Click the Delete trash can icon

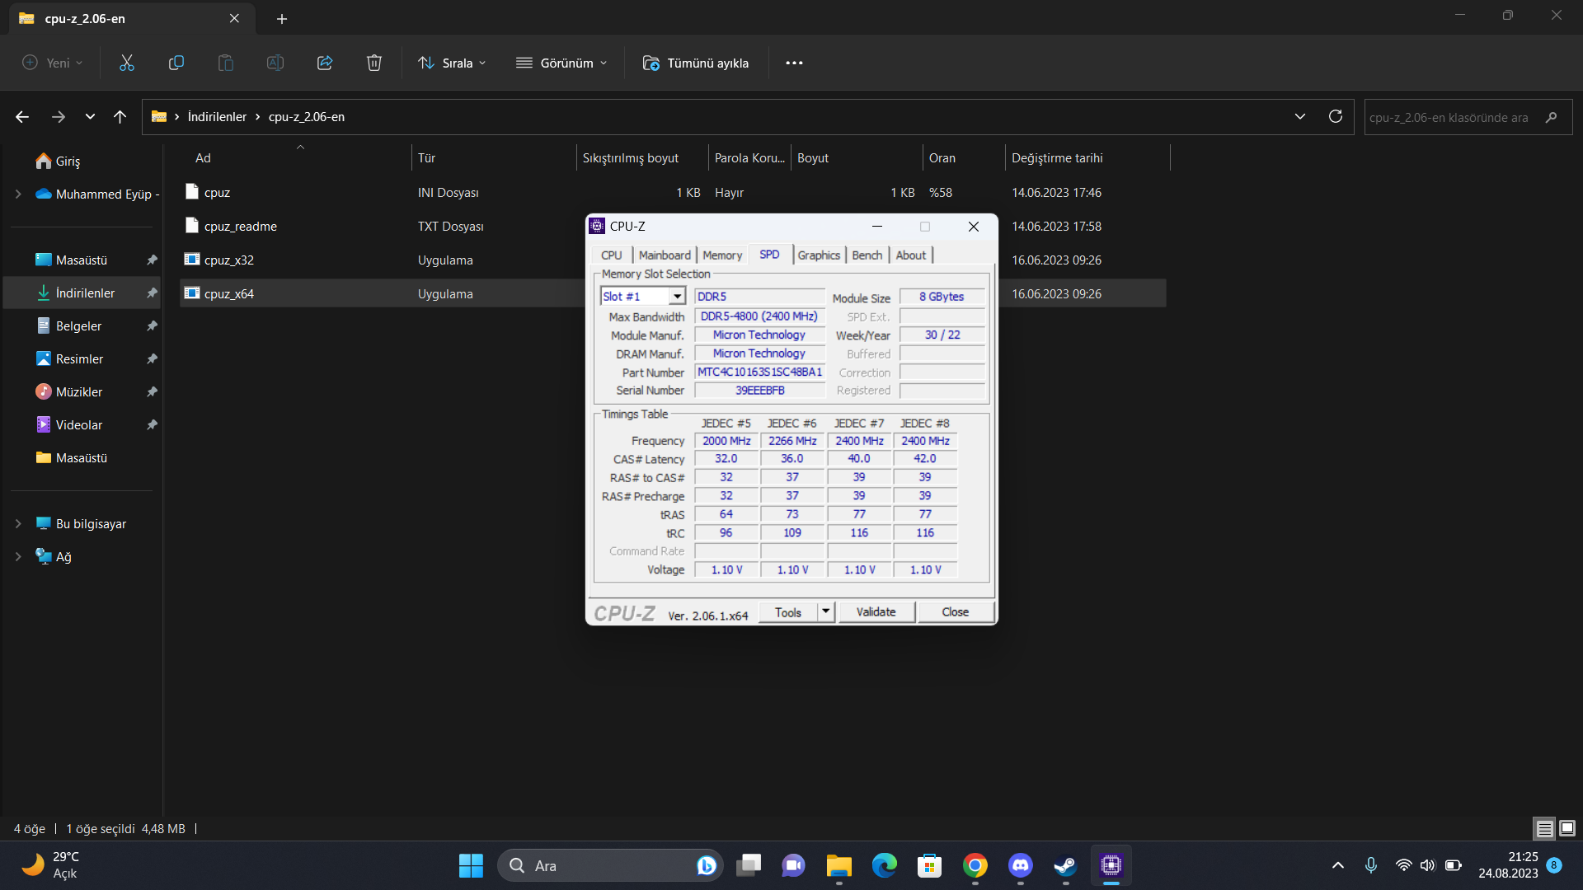[x=373, y=63]
